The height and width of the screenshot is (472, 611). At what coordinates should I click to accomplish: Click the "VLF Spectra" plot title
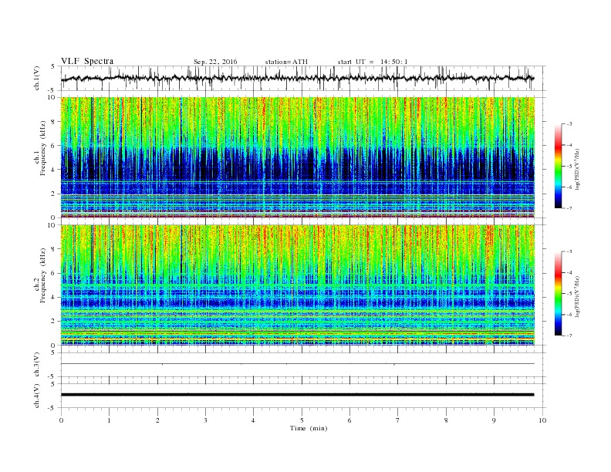87,61
